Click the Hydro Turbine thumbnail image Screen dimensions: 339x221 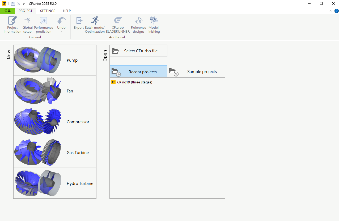click(x=37, y=183)
